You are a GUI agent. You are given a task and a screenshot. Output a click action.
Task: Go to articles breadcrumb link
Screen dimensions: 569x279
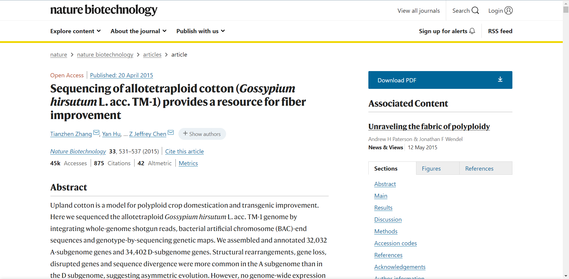(x=152, y=54)
